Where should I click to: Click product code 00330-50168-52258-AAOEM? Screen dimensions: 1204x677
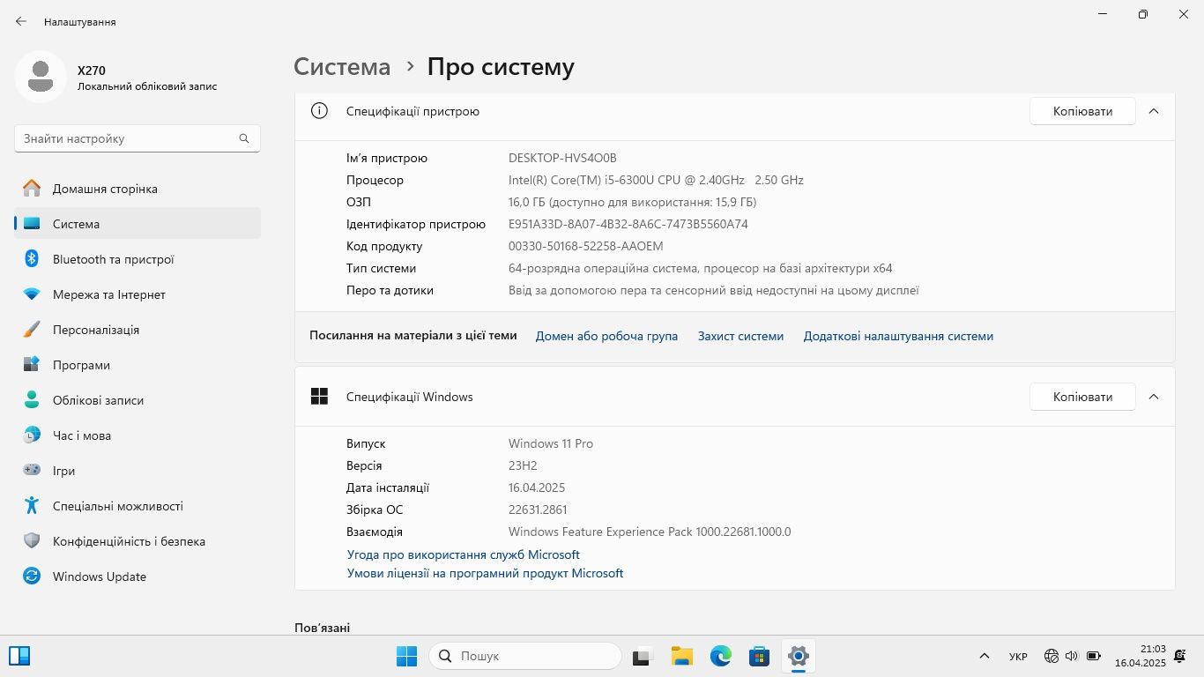(585, 246)
